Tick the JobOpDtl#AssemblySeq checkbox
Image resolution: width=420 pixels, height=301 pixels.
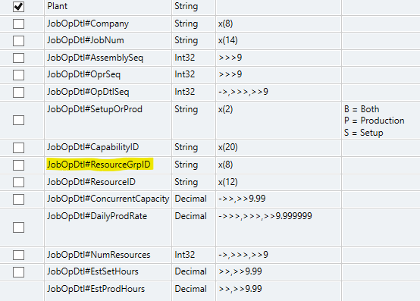point(18,58)
